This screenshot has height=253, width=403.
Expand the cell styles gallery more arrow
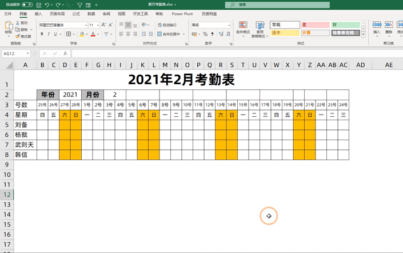(363, 34)
